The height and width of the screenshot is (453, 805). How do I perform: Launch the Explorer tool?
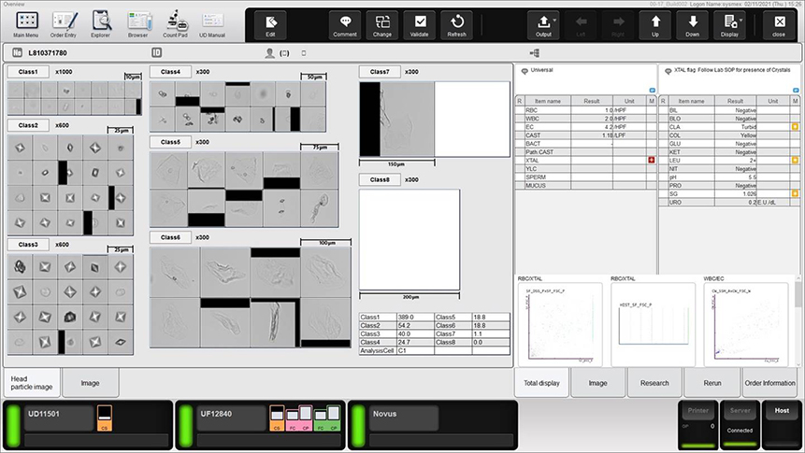pyautogui.click(x=101, y=23)
